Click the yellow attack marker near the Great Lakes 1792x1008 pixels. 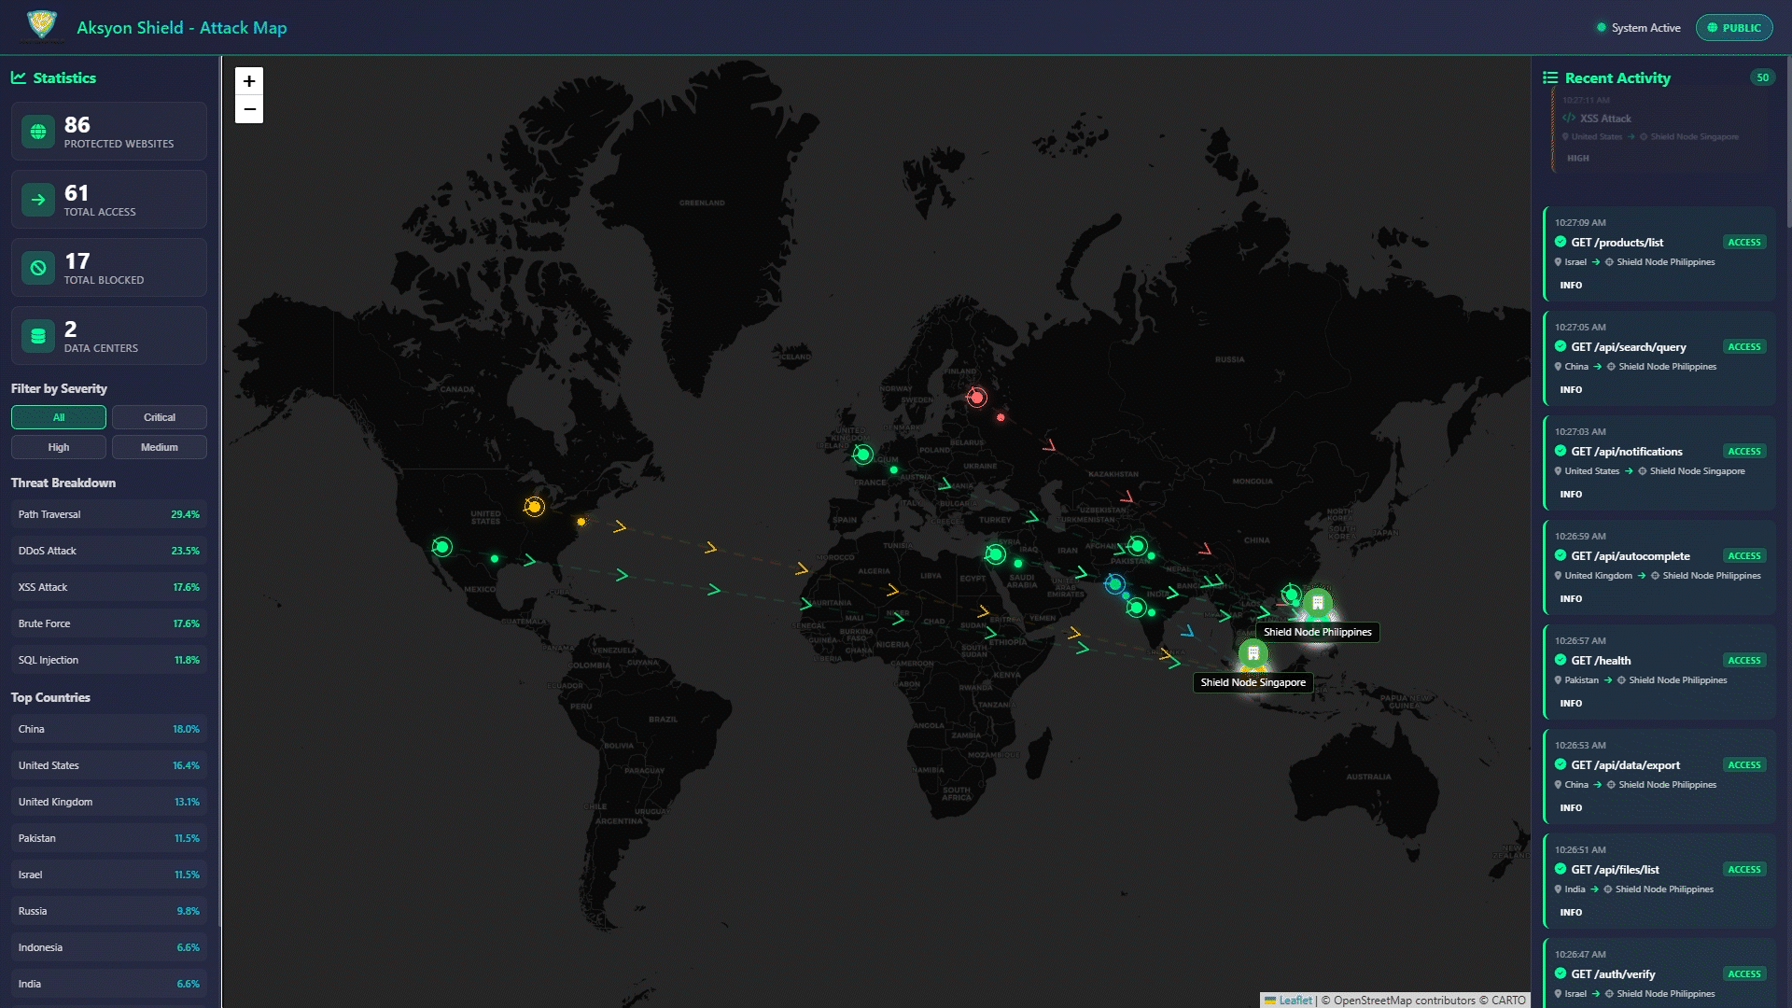pyautogui.click(x=534, y=507)
